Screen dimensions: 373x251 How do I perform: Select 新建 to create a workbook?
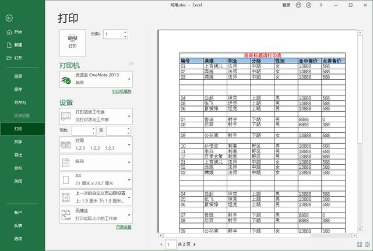pos(15,45)
